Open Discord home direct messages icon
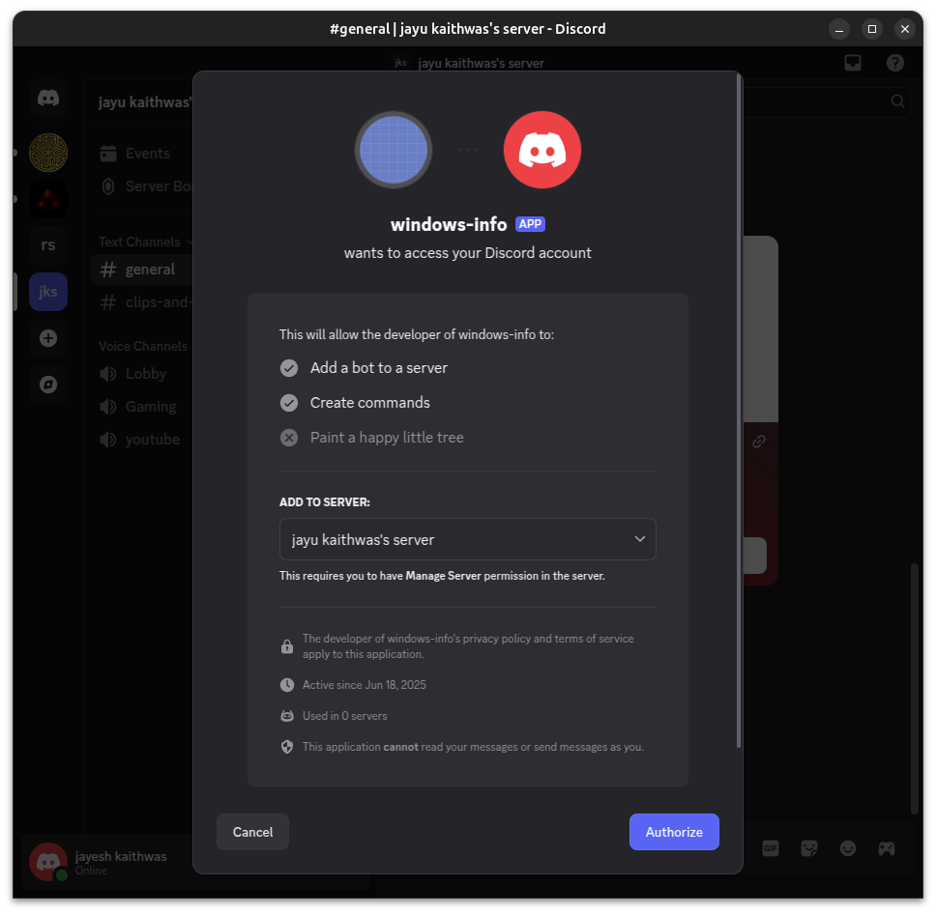The height and width of the screenshot is (914, 936). pos(48,98)
